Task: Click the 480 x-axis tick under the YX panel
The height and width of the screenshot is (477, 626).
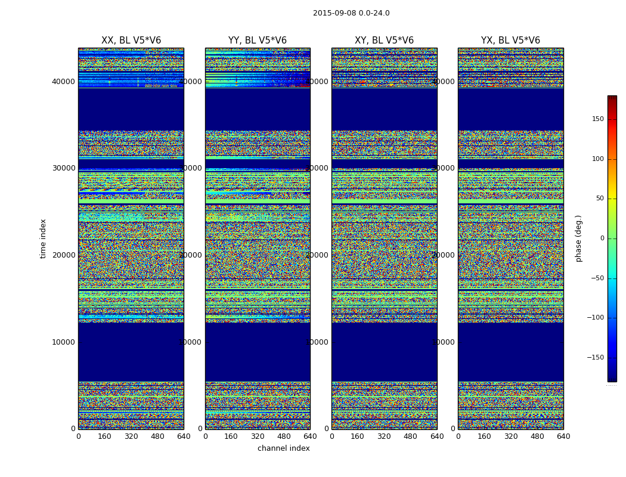Action: (537, 436)
